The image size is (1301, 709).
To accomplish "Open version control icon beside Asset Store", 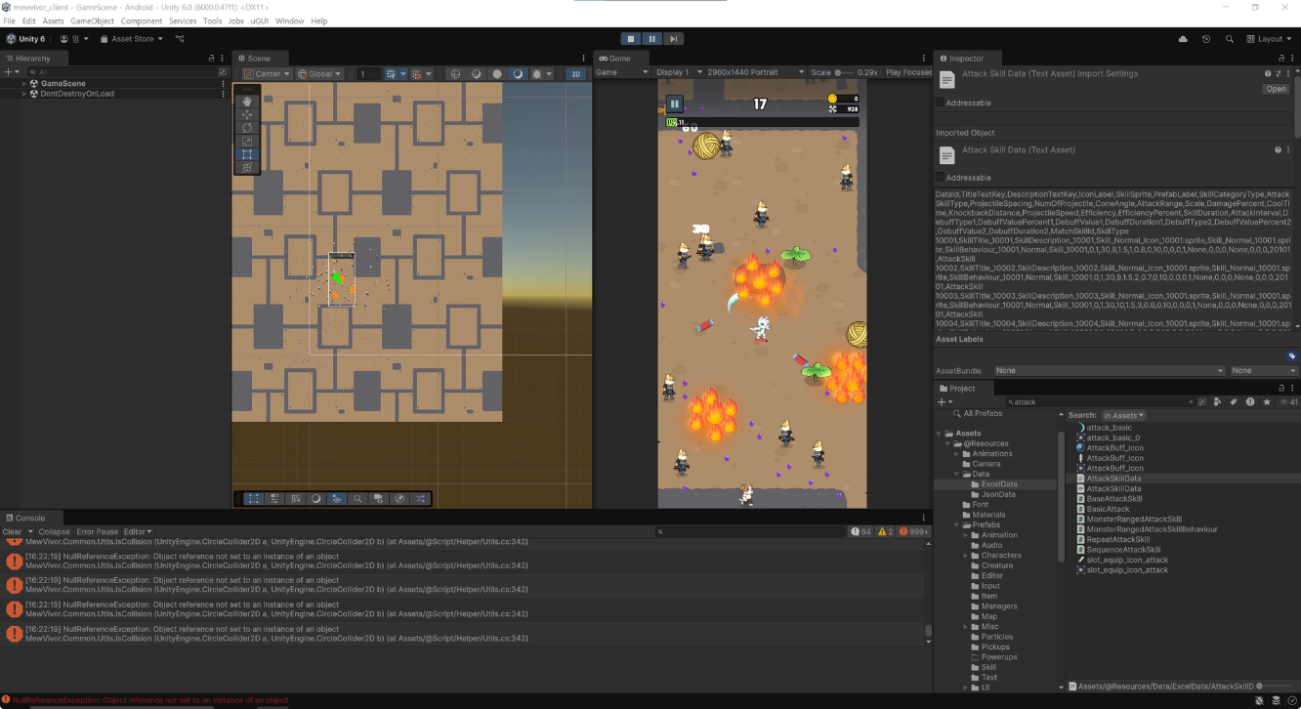I will click(x=180, y=39).
